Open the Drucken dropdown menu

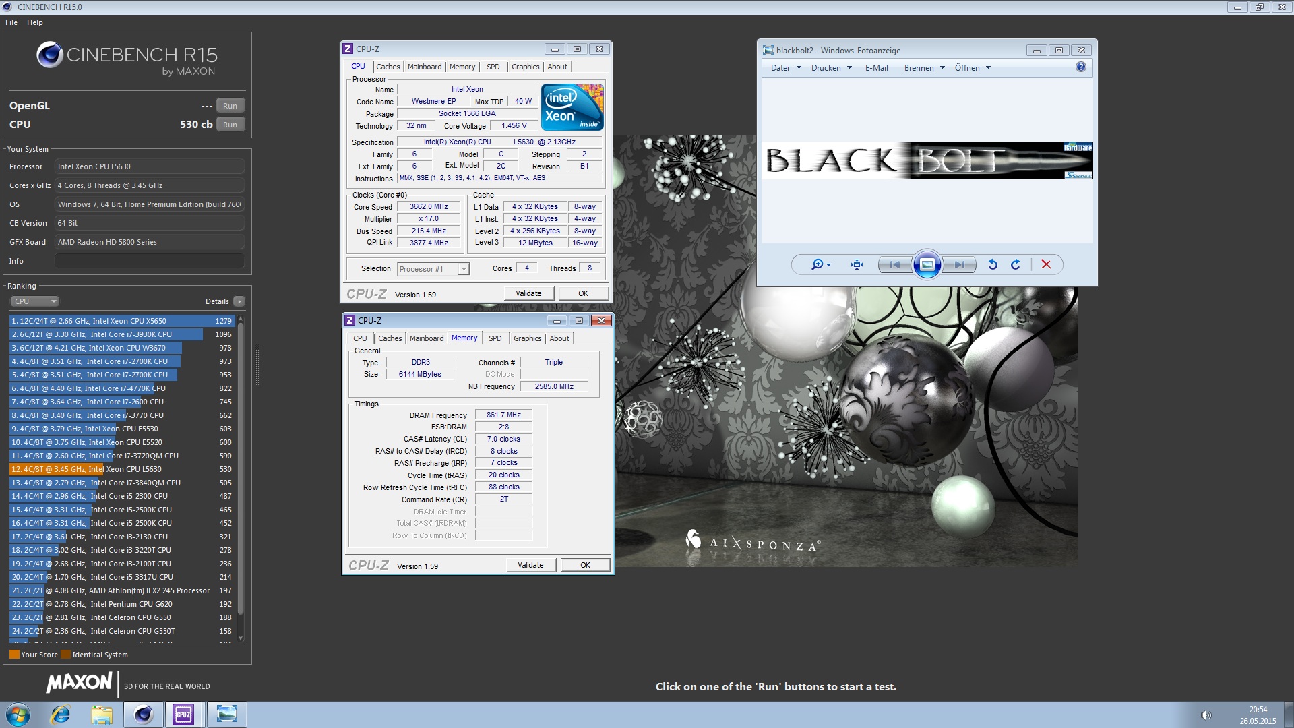[832, 68]
